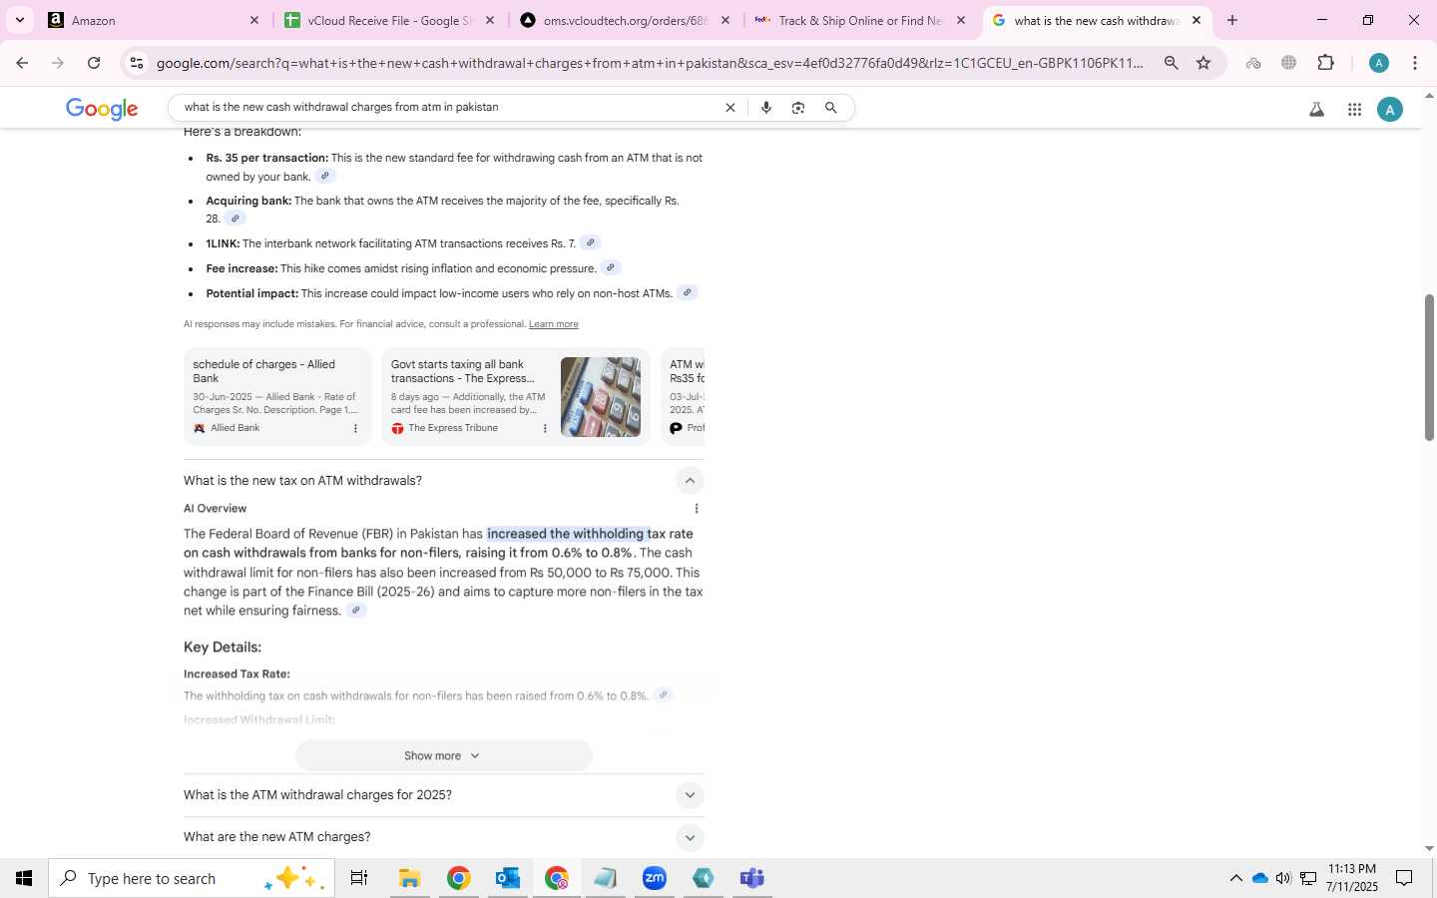Open more options for Allied Bank card
The width and height of the screenshot is (1437, 898).
click(x=355, y=428)
